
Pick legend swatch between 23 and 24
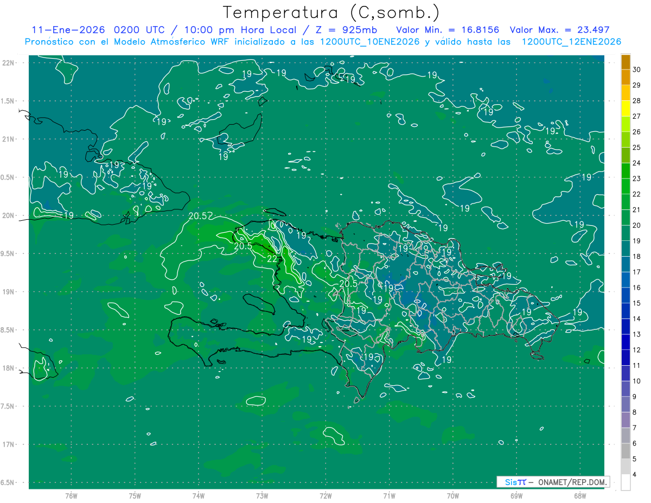coord(626,171)
